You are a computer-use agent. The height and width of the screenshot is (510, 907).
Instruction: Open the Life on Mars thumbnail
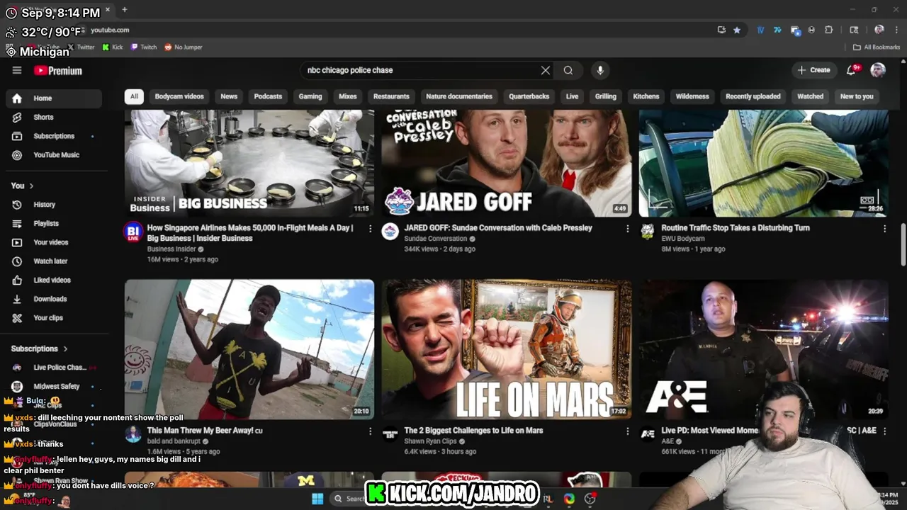tap(507, 349)
